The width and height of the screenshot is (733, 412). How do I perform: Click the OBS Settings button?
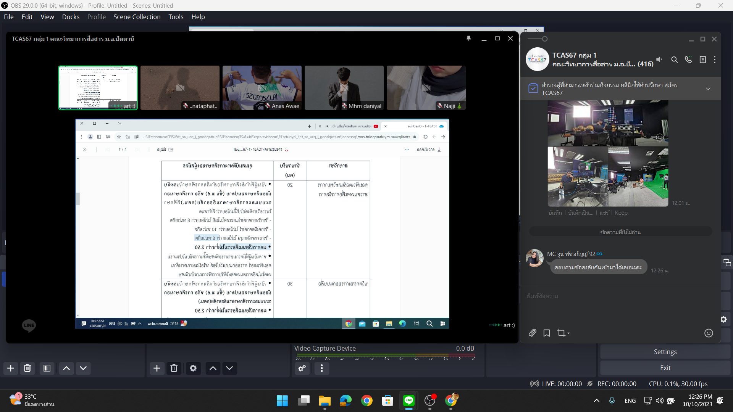(665, 352)
